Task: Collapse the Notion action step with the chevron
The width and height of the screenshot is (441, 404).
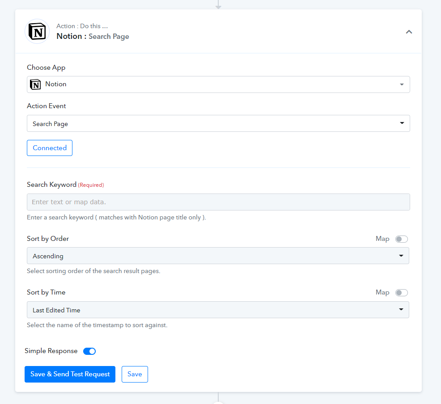Action: pos(409,32)
